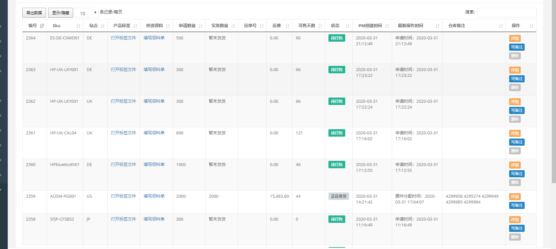Sort the 状态 column
Screen dimensions: 556x249
[x=347, y=26]
